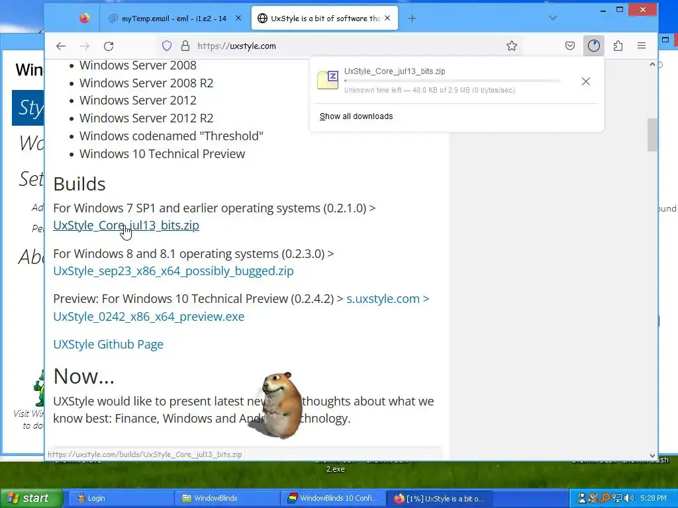Viewport: 678px width, 508px height.
Task: Click the 'Now...' heading
Action: (x=84, y=376)
